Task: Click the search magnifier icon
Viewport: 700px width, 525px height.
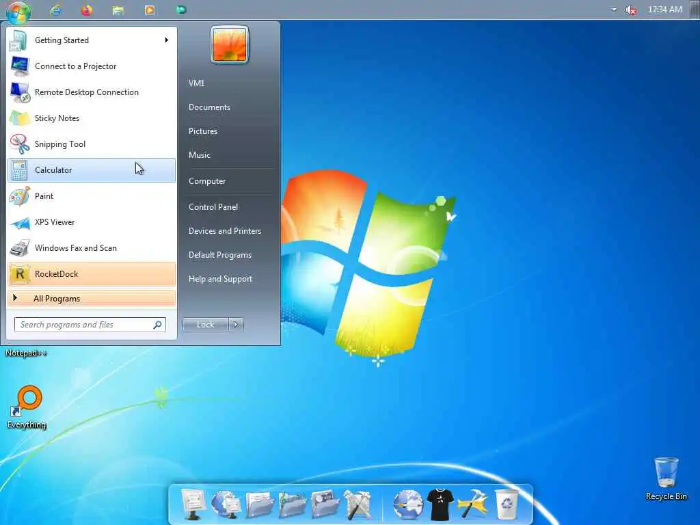Action: pyautogui.click(x=158, y=325)
